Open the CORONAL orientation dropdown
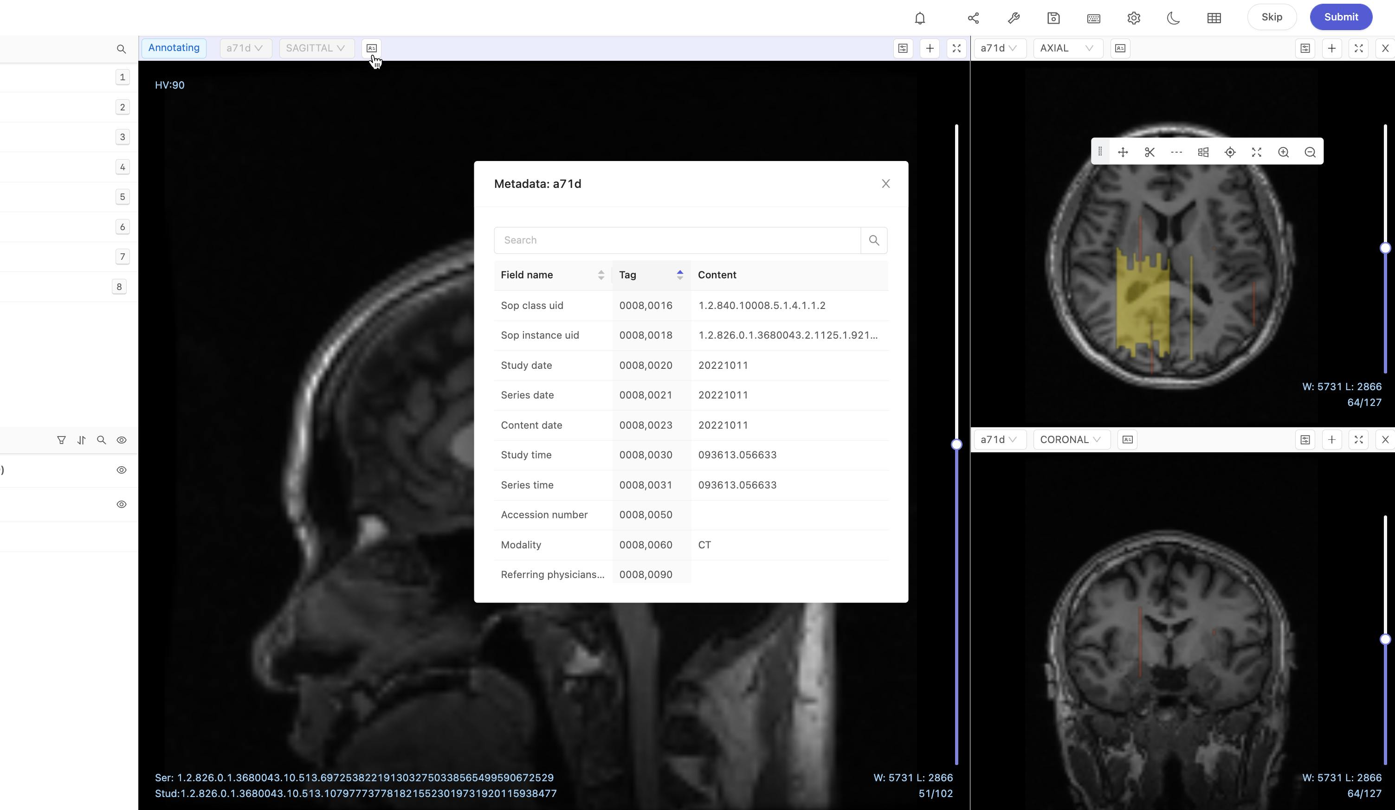The height and width of the screenshot is (810, 1395). (x=1071, y=439)
